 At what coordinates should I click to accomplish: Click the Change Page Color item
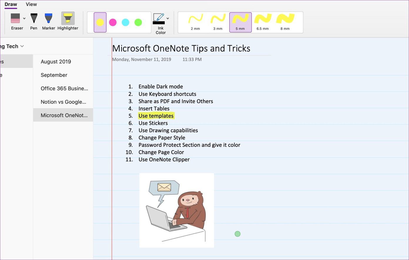click(x=161, y=152)
